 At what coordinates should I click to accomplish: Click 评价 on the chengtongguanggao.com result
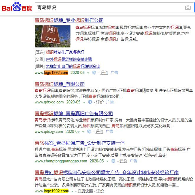[x=123, y=161]
